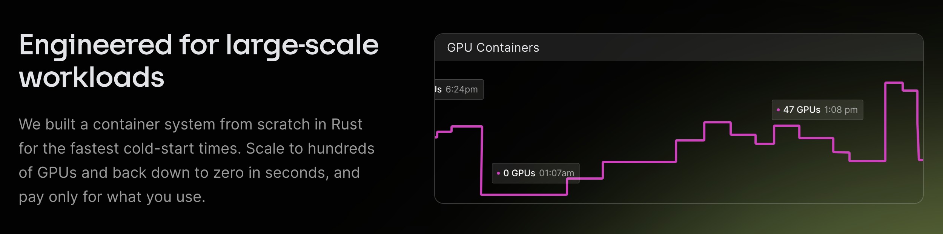Click the word "Rust" in the paragraph
The height and width of the screenshot is (234, 943).
click(x=347, y=125)
